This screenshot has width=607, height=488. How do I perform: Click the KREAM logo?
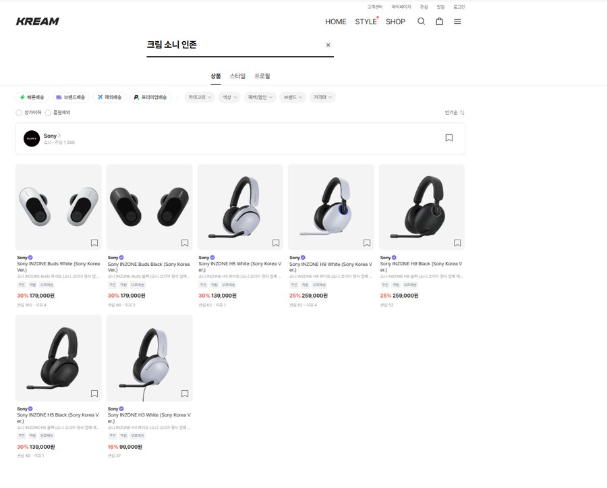point(38,22)
